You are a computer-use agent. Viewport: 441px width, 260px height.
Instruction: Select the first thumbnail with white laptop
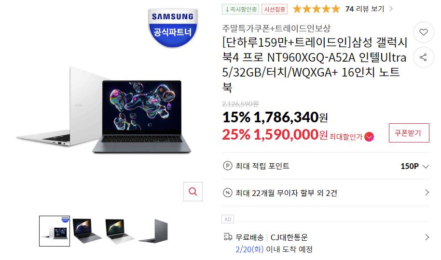(x=55, y=231)
